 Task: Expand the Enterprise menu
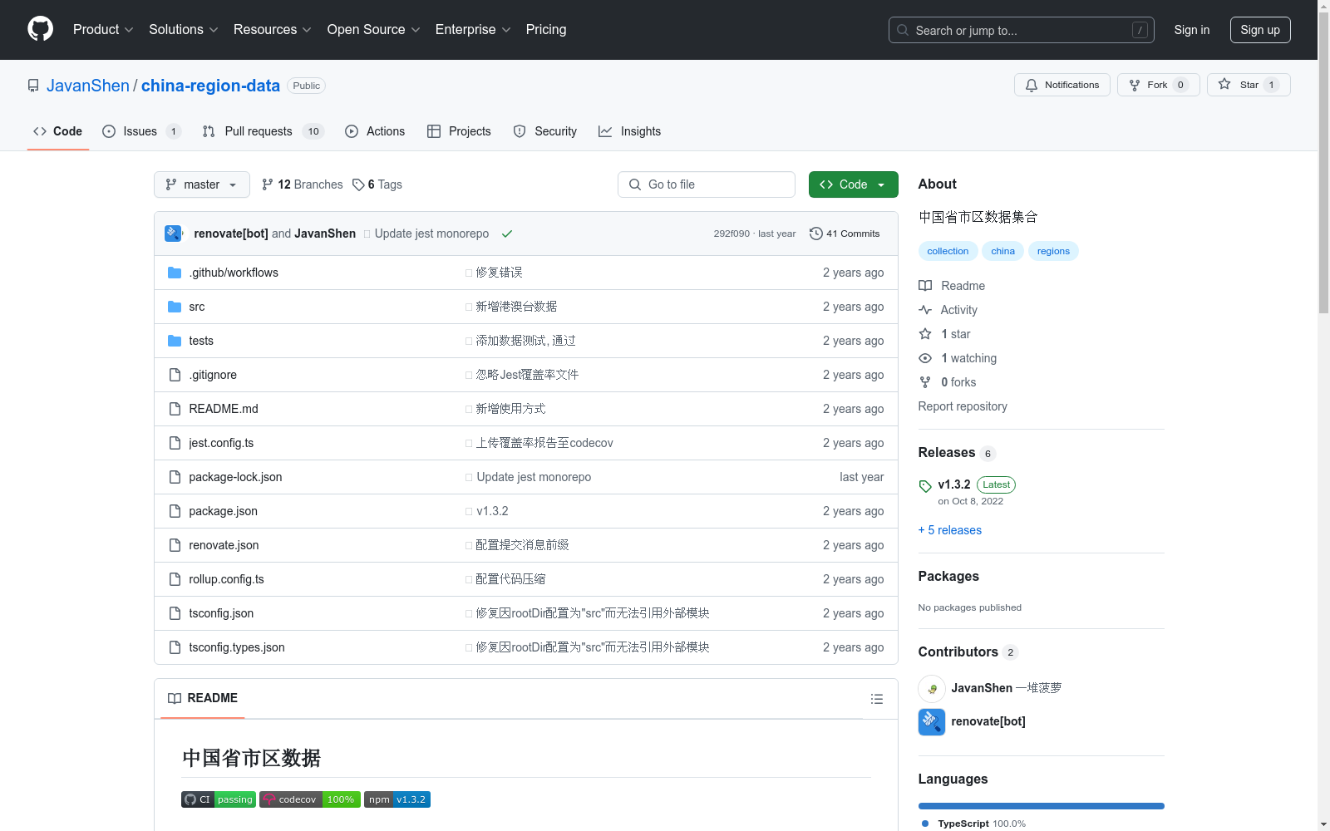473,29
